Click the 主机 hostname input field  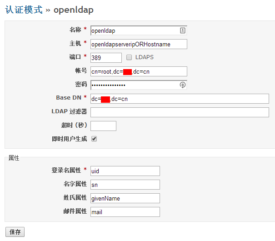point(139,44)
